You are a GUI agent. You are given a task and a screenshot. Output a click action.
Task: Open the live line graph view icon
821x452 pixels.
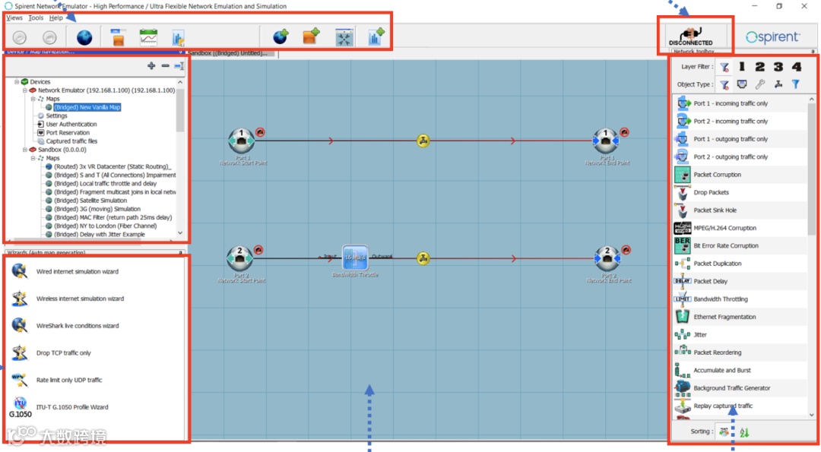pos(148,38)
